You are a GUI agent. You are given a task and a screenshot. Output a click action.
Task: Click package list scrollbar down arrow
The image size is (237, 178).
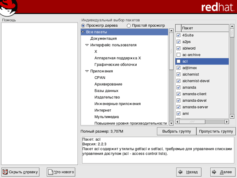coord(232,116)
